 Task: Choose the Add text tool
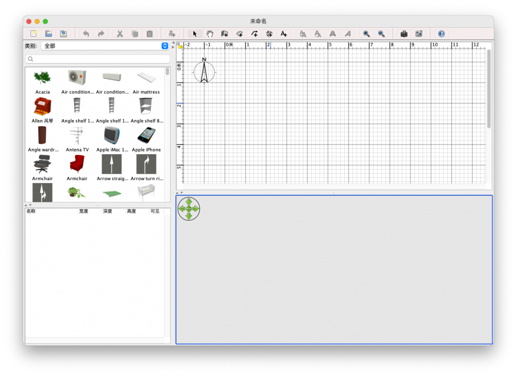point(284,34)
